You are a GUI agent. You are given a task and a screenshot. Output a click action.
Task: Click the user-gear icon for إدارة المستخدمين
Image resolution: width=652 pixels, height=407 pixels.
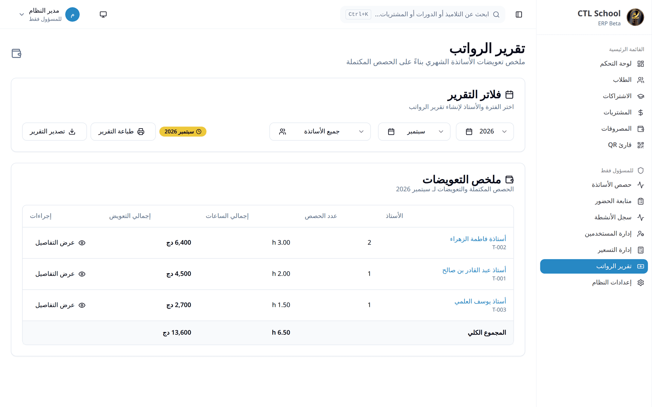(640, 234)
